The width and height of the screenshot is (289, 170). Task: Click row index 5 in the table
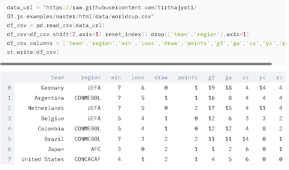[9, 139]
